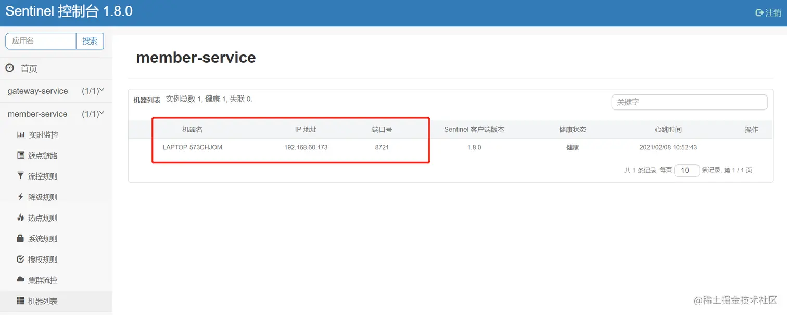Click the lock icon for 系统规则
Screen dimensions: 787x315
[21, 238]
